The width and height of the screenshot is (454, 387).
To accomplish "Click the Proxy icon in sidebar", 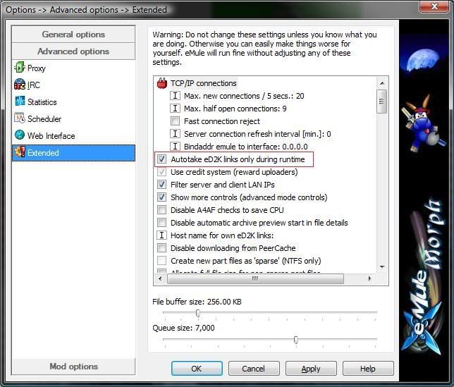I will click(20, 68).
